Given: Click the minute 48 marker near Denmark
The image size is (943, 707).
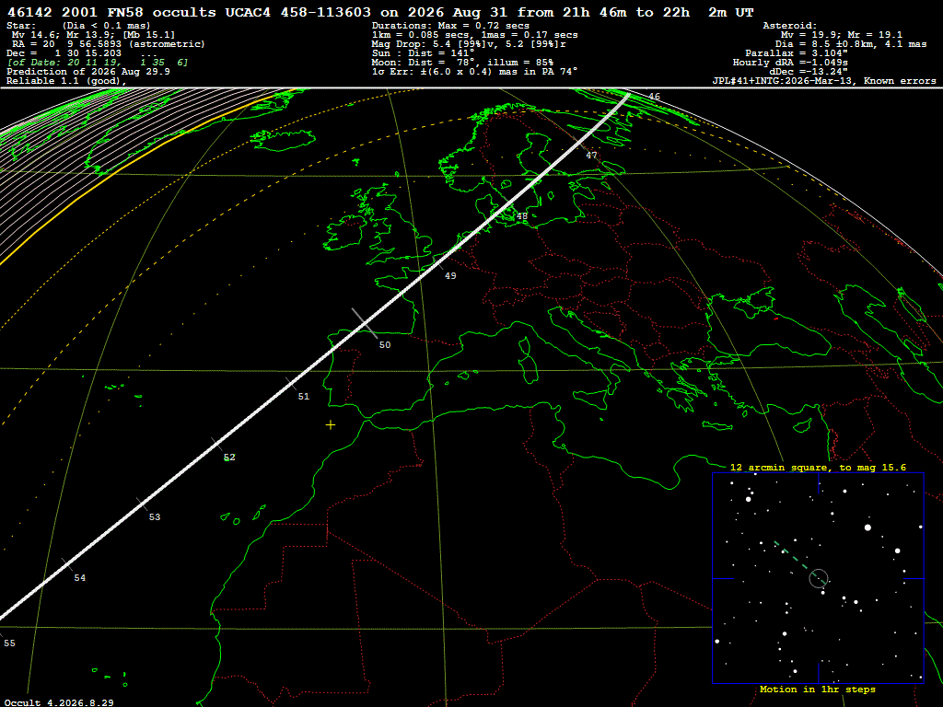Looking at the screenshot, I should tap(522, 216).
